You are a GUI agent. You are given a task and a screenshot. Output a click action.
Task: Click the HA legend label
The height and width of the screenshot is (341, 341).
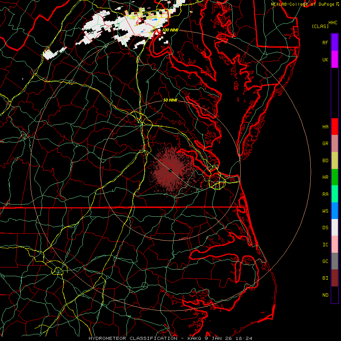325,127
